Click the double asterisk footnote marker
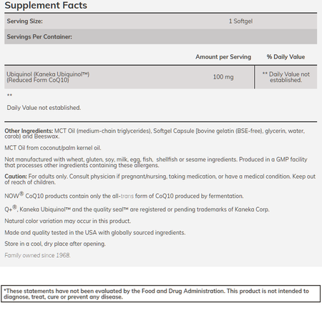322x310 pixels. (9, 96)
